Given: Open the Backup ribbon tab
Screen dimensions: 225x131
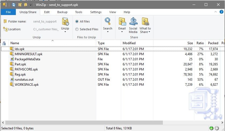Looking at the screenshot, I should [62, 12].
